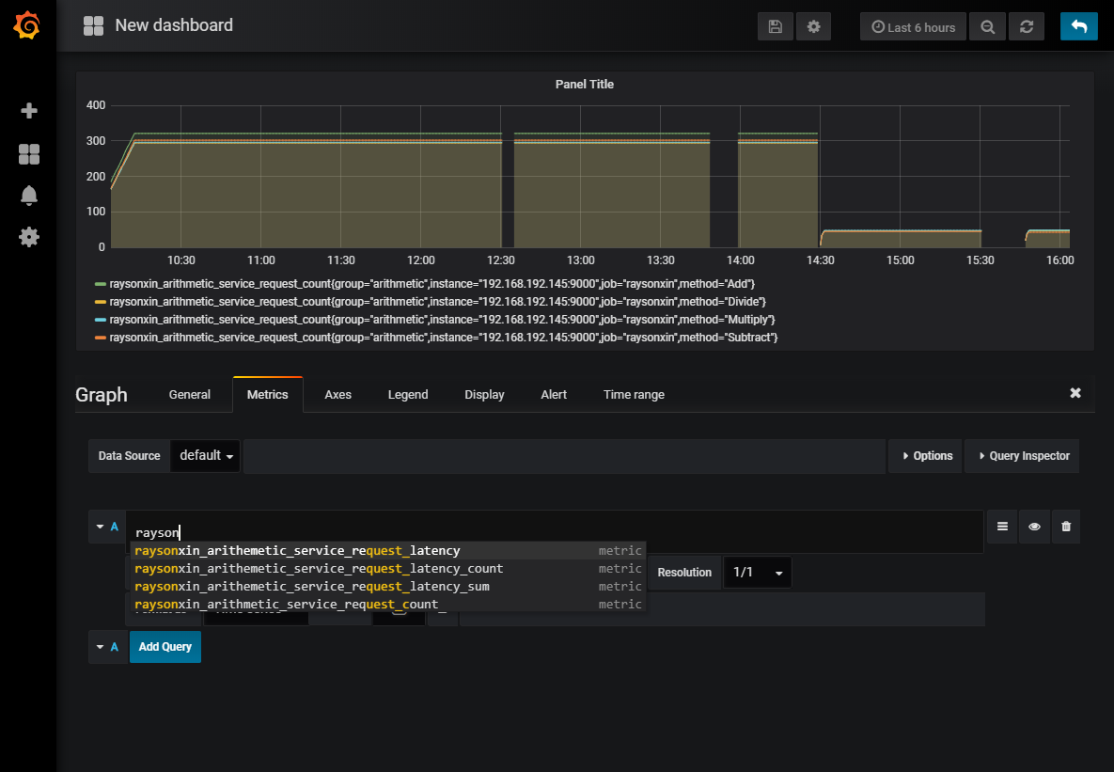Open the default Data Source dropdown
The image size is (1114, 772).
[205, 456]
